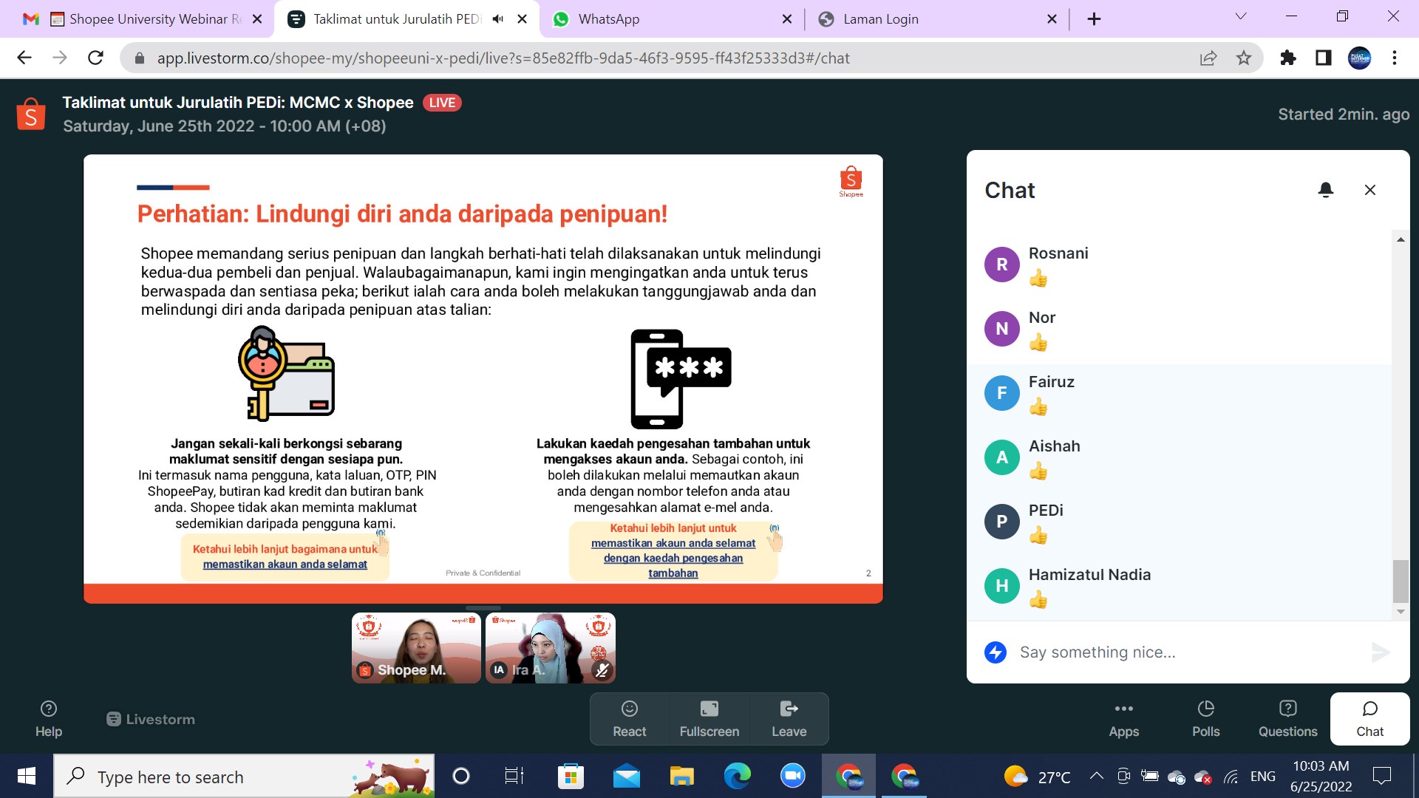The height and width of the screenshot is (798, 1419).
Task: Send the chat message
Action: click(x=1380, y=652)
